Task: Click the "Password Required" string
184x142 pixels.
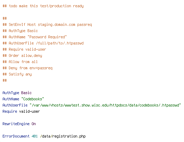Action: 47,37
